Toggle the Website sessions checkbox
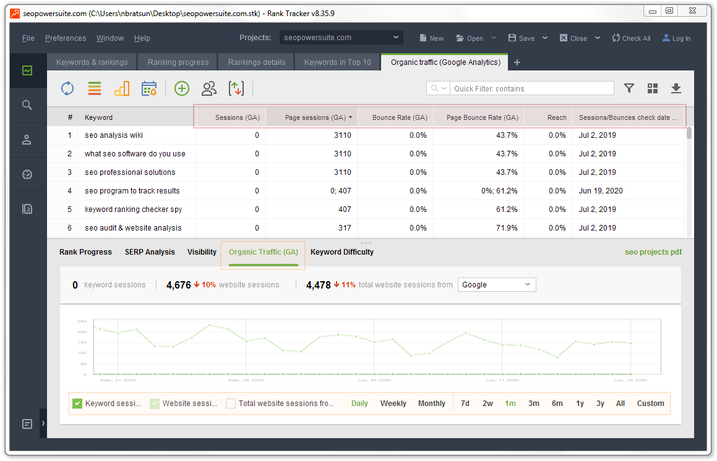 click(x=155, y=404)
